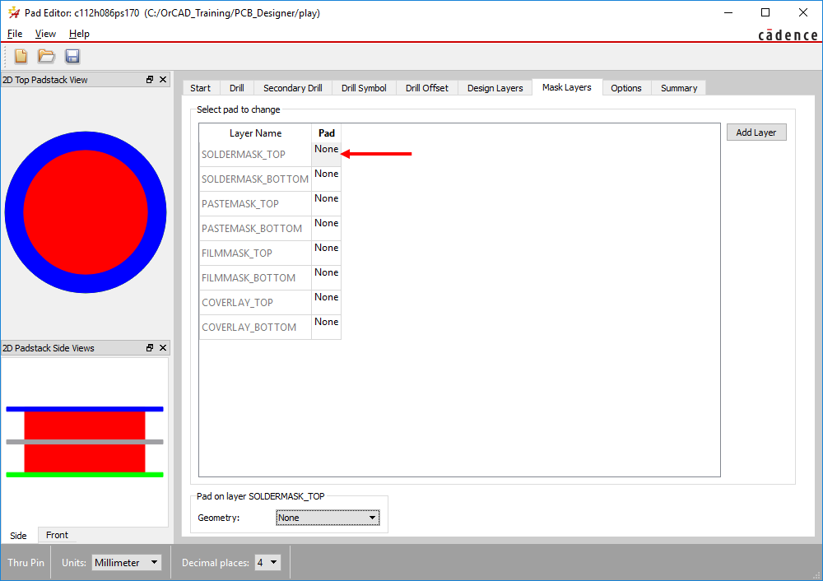Screen dimensions: 823x581
Task: Click the Pad column header
Action: coord(327,133)
